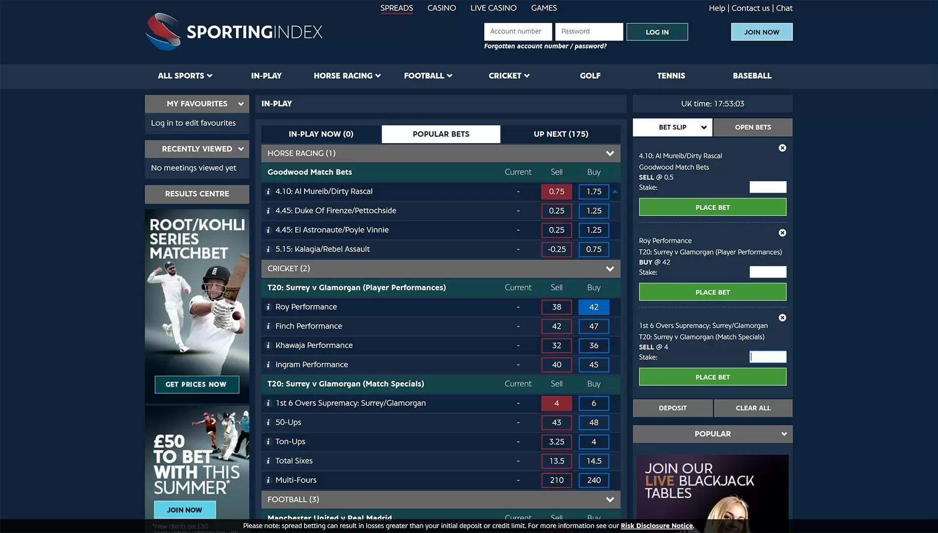Clear all bets from slip
The image size is (938, 533).
tap(753, 408)
